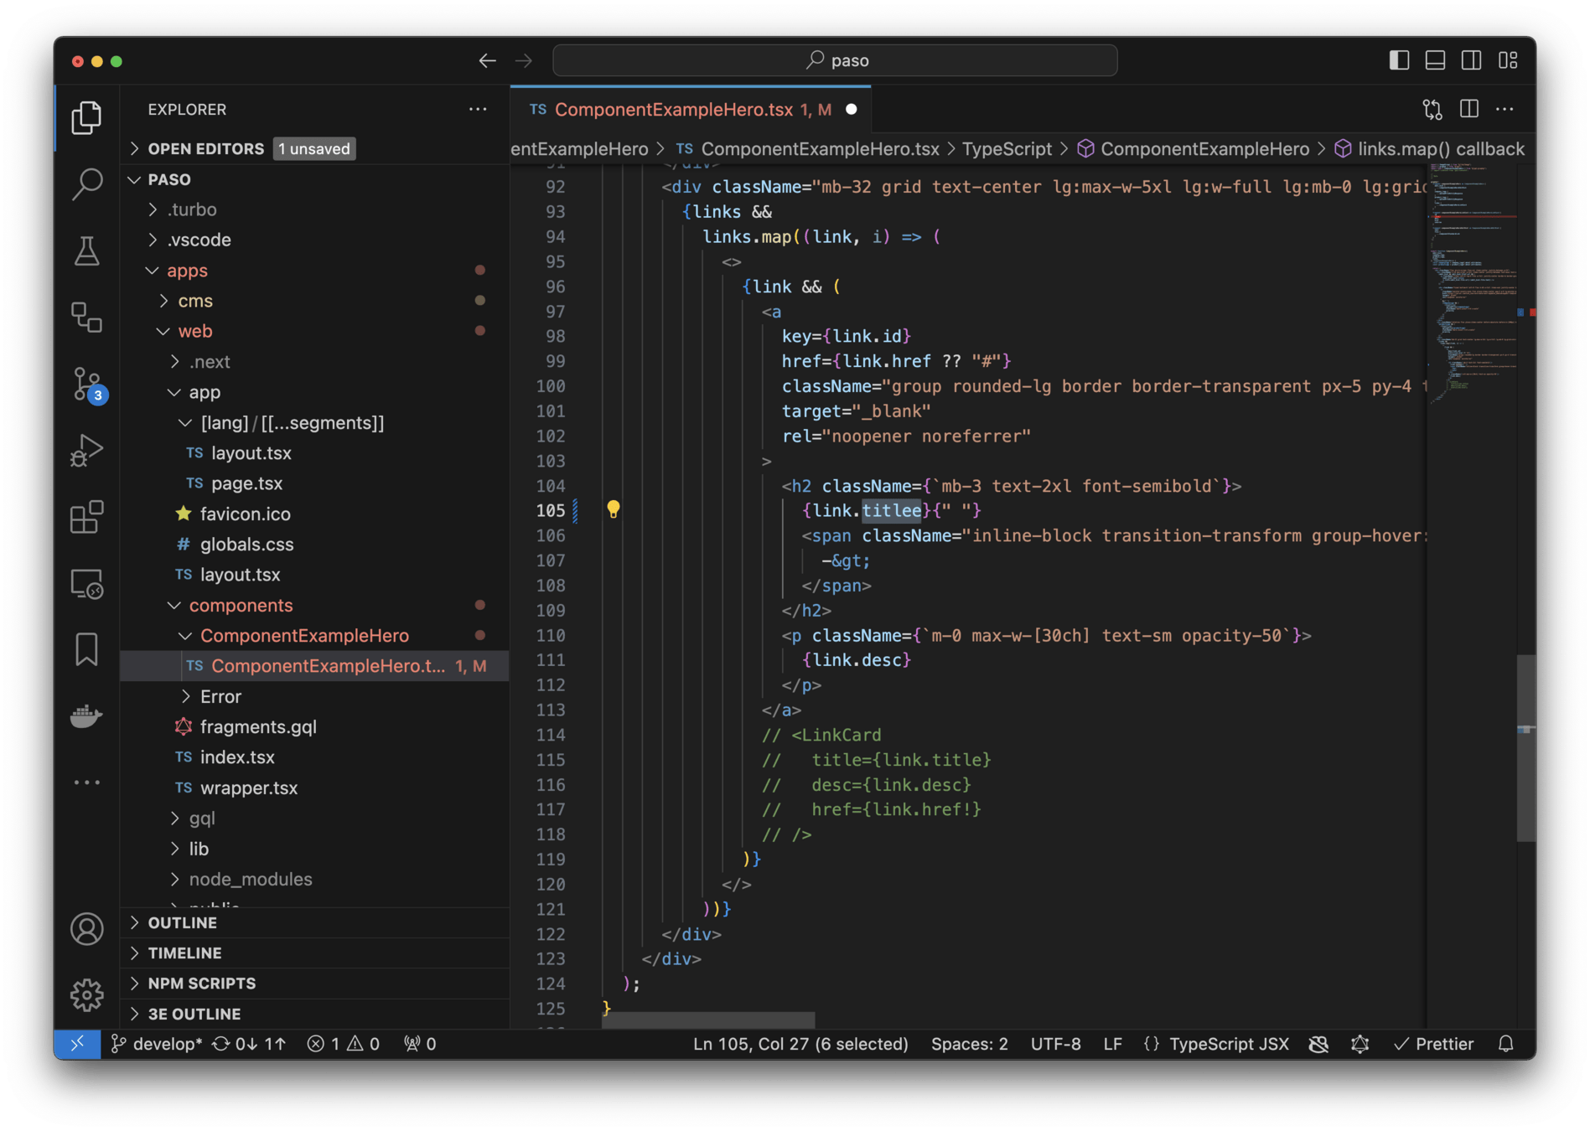Open the Testing flask view
The height and width of the screenshot is (1131, 1590).
(x=87, y=250)
